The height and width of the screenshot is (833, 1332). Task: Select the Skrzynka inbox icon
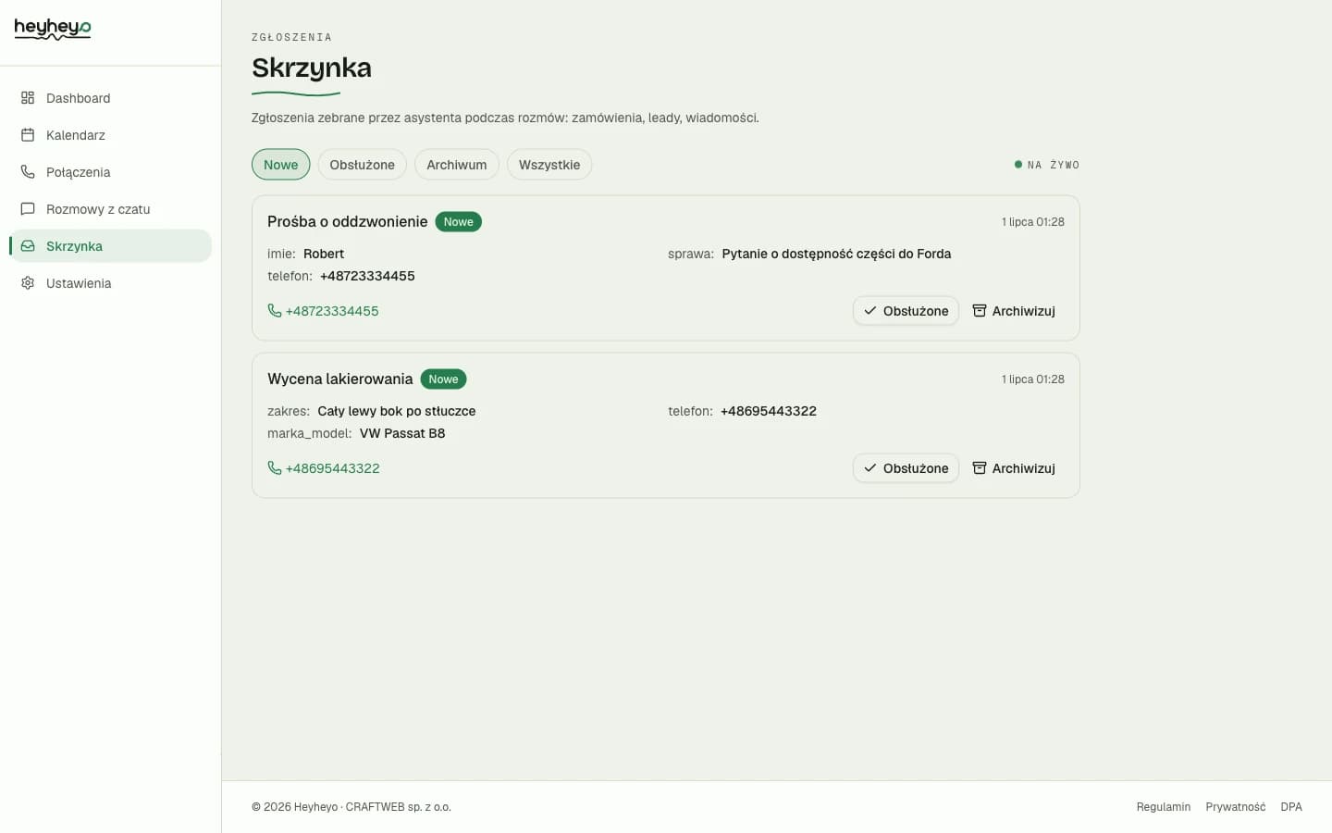28,246
